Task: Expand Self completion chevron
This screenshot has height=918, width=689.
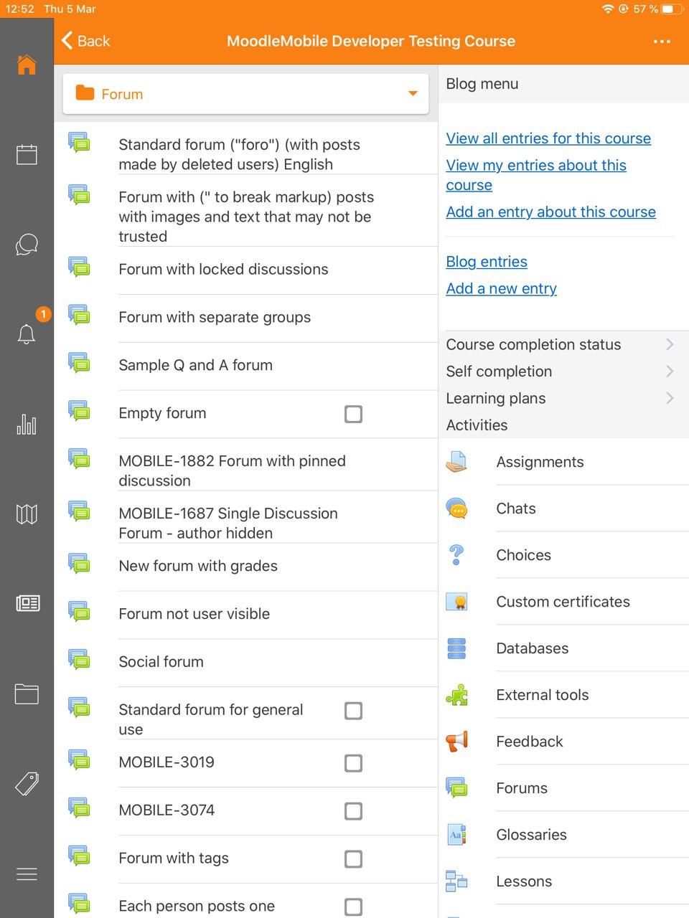Action: point(670,371)
